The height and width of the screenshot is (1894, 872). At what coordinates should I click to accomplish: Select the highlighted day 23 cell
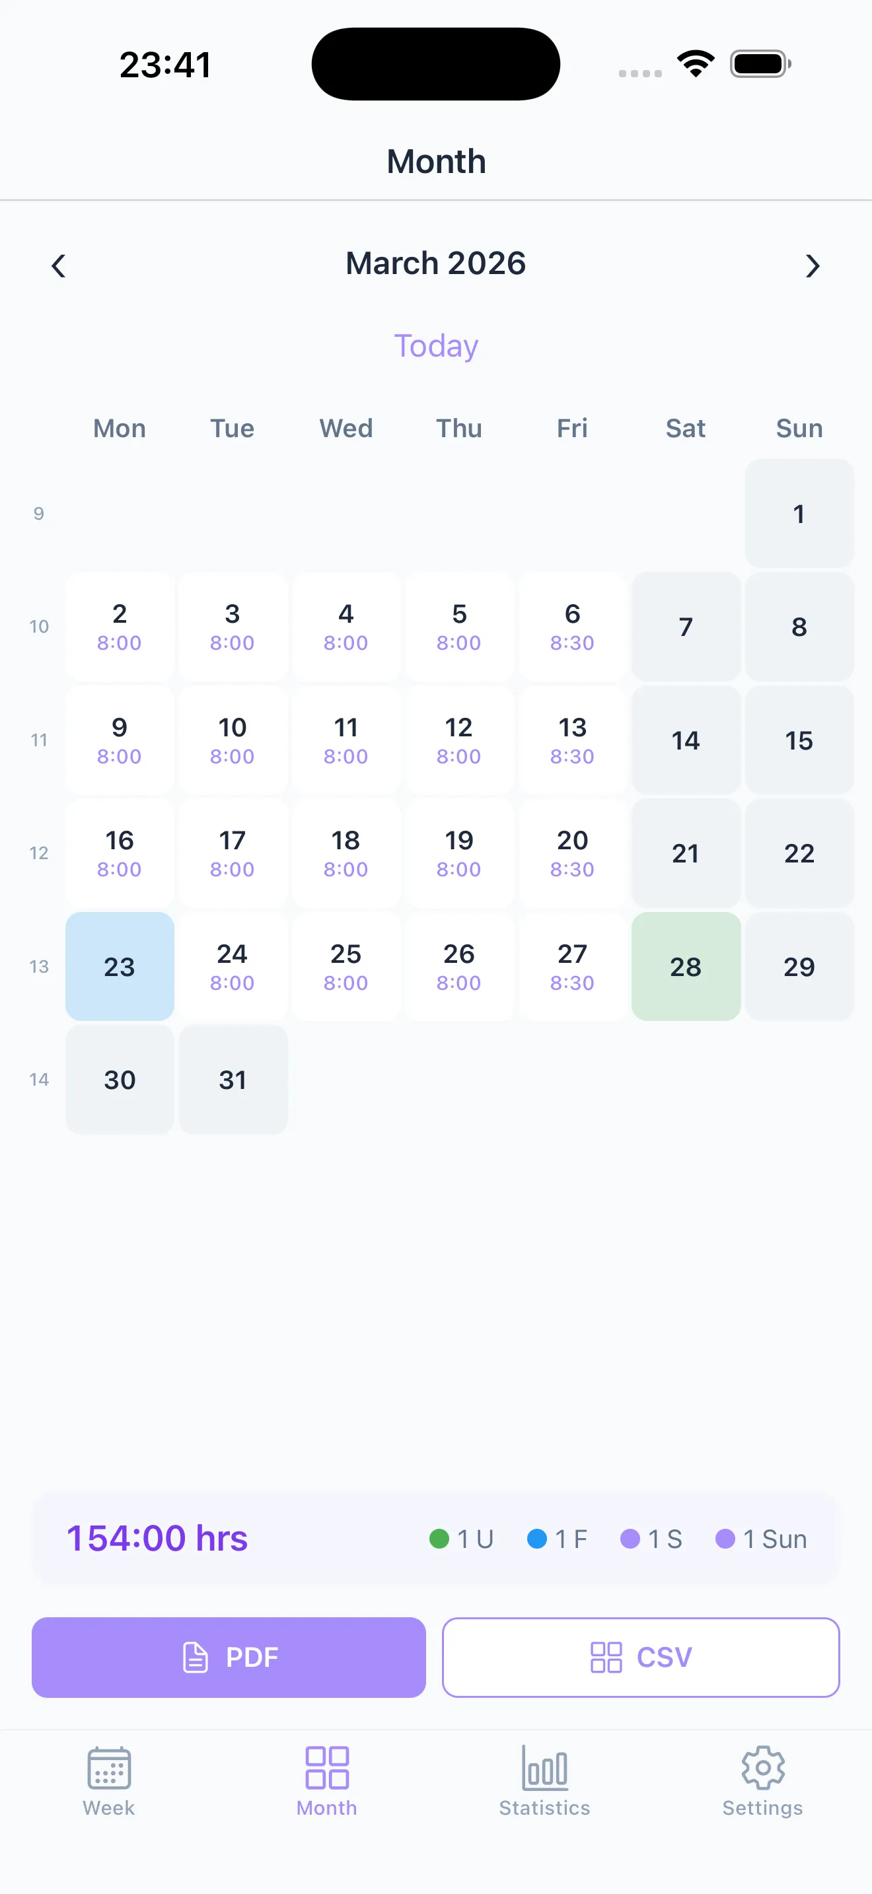coord(120,967)
